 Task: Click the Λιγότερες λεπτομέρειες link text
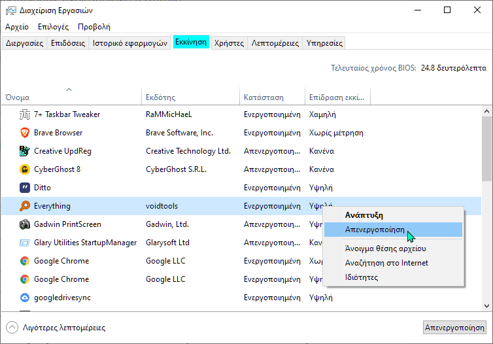point(64,328)
